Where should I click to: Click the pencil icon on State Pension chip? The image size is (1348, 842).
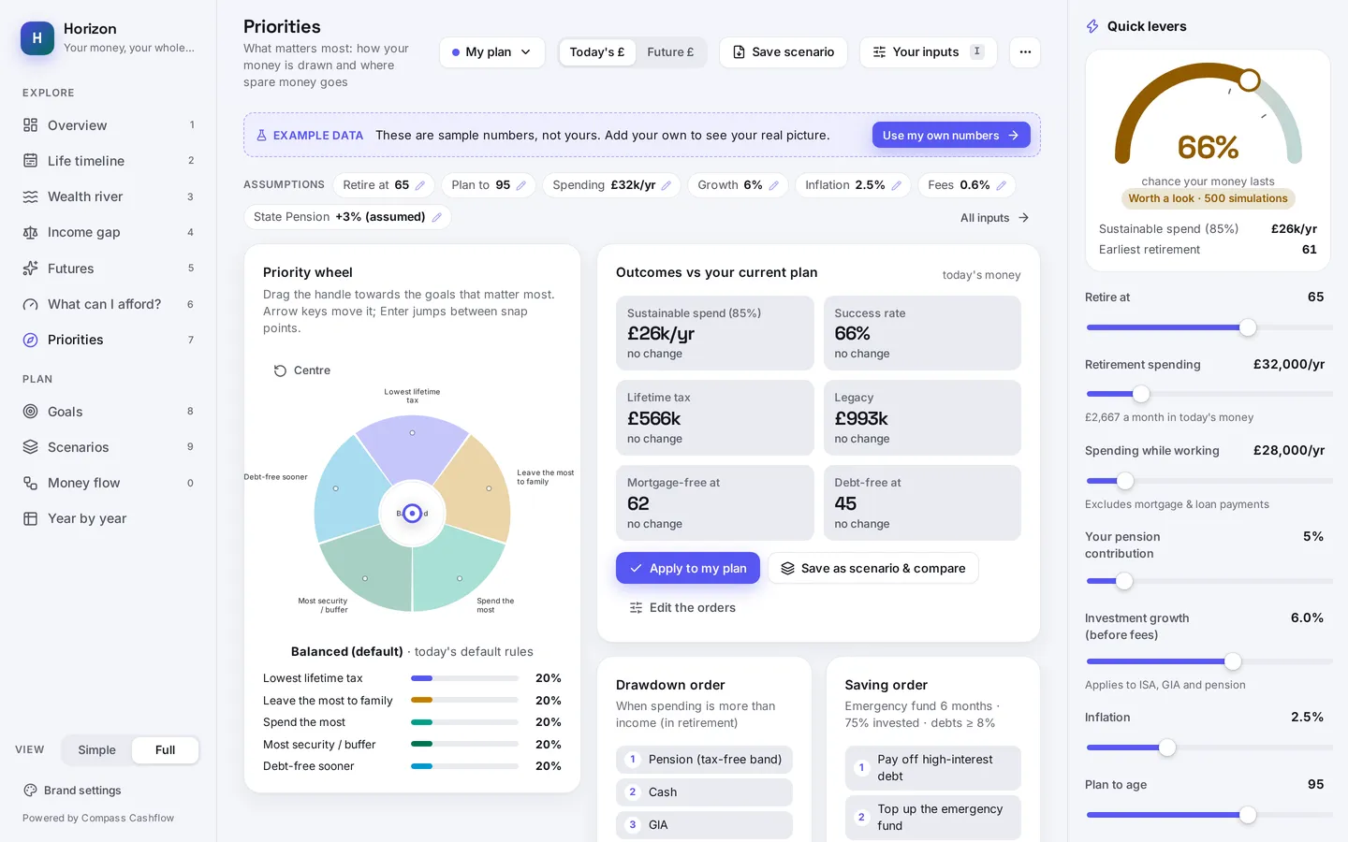[437, 217]
